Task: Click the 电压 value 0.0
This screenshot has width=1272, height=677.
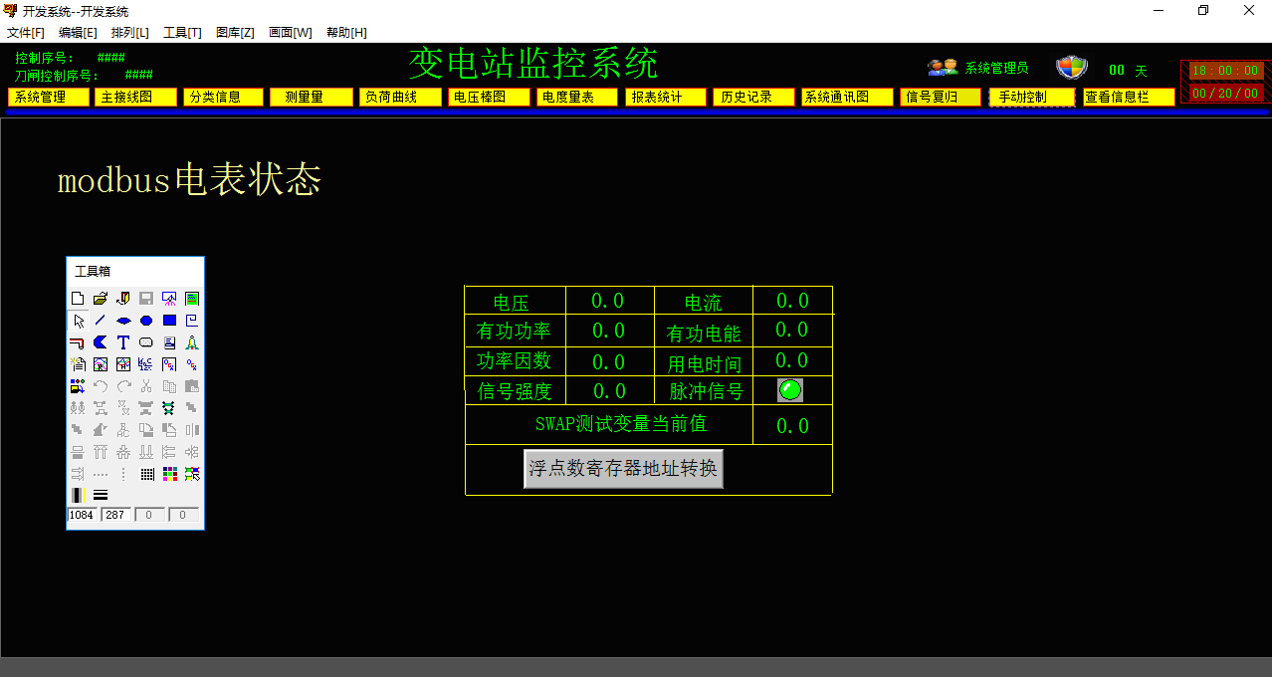Action: (608, 301)
